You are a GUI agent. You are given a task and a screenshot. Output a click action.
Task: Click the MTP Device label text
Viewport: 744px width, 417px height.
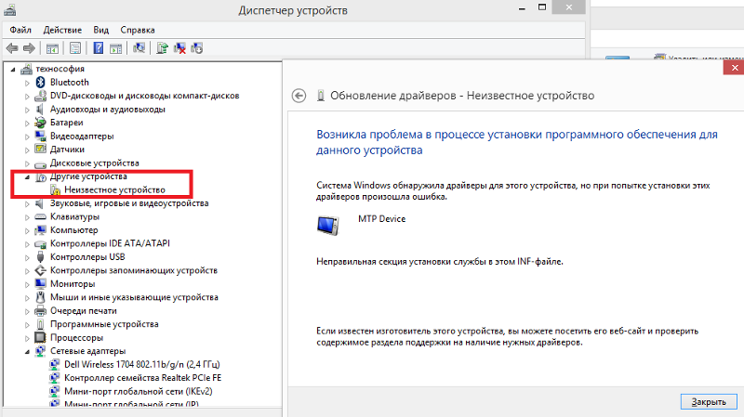point(382,219)
